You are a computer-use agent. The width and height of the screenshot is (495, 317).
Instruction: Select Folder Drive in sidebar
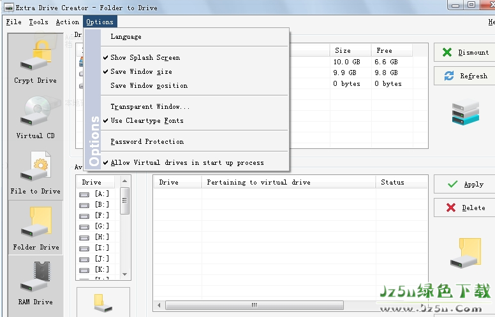click(x=35, y=228)
